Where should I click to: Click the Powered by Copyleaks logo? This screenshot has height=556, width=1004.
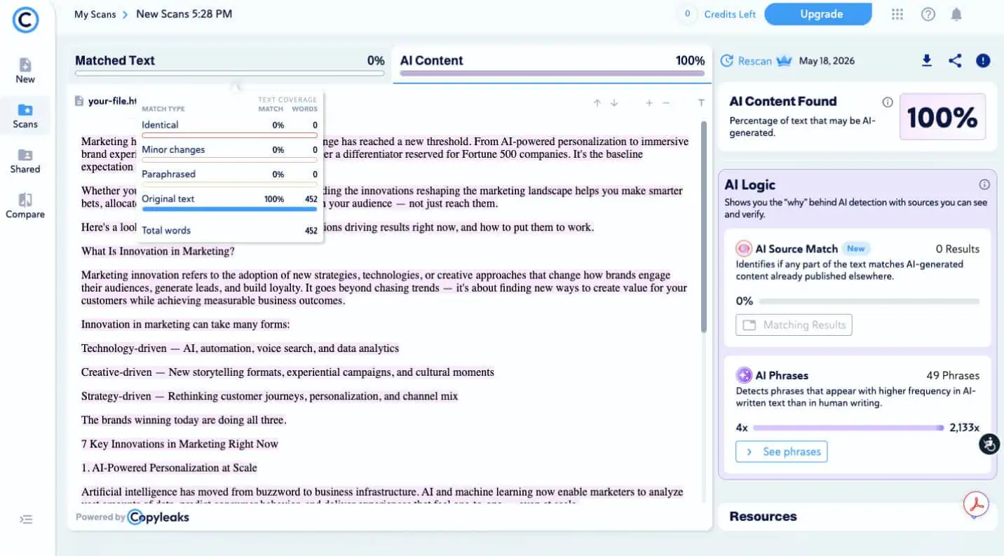(x=158, y=517)
